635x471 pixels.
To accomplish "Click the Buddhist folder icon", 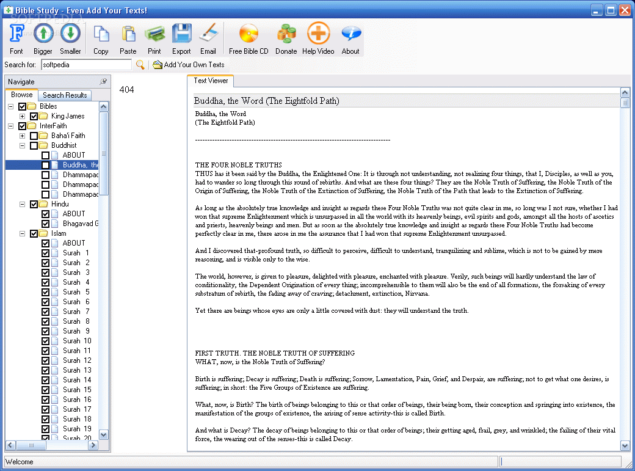I will [43, 145].
